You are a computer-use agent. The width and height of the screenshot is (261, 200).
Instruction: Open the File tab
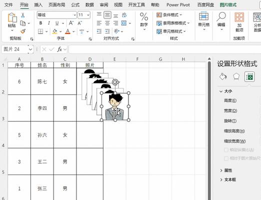click(8, 5)
